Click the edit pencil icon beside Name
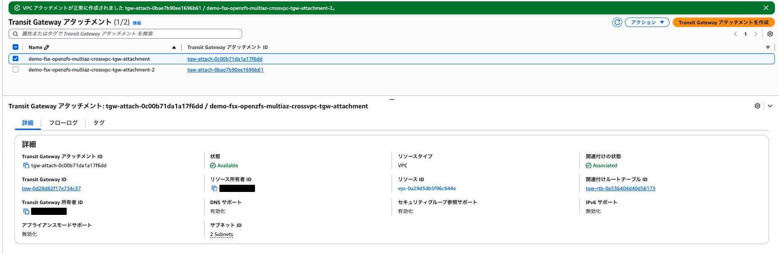 46,47
